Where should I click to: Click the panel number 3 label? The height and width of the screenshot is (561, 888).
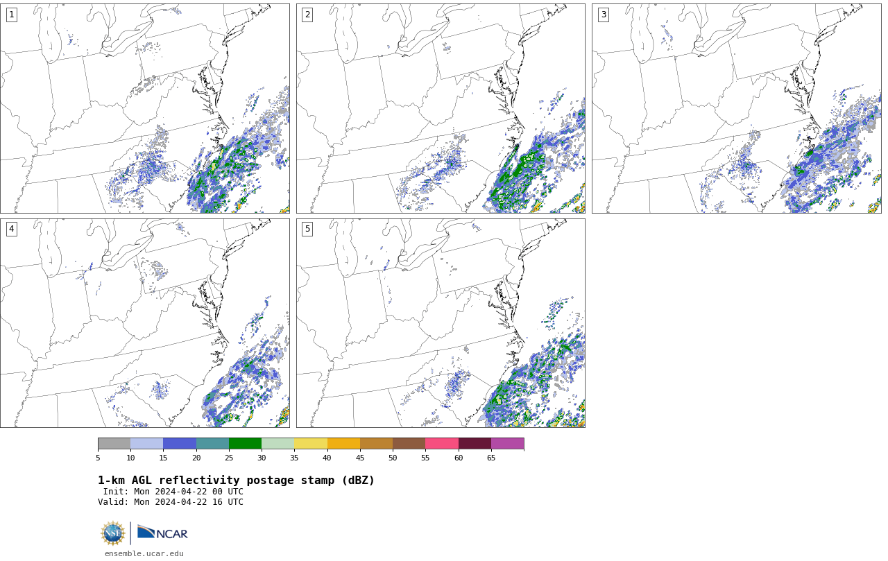coord(603,15)
